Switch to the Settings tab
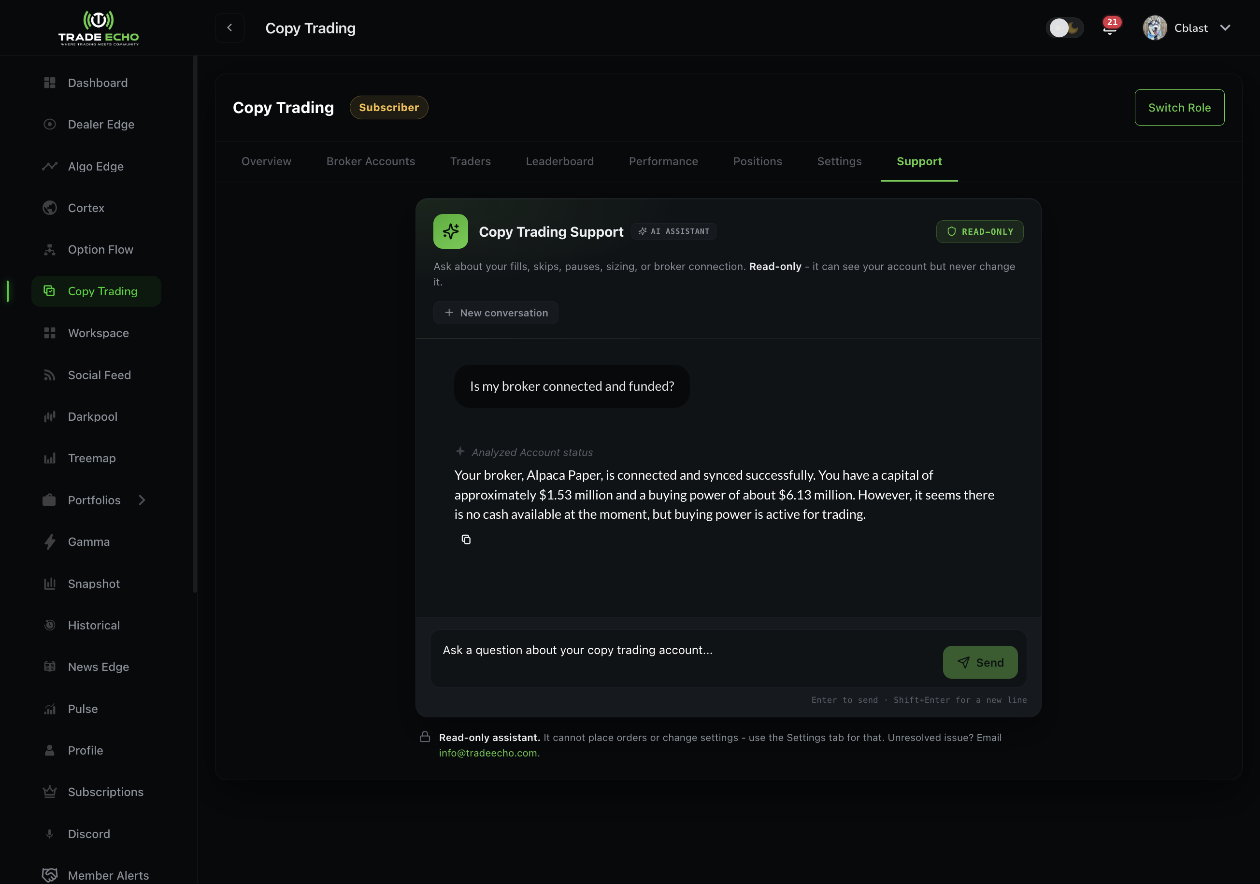The height and width of the screenshot is (884, 1260). coord(839,161)
